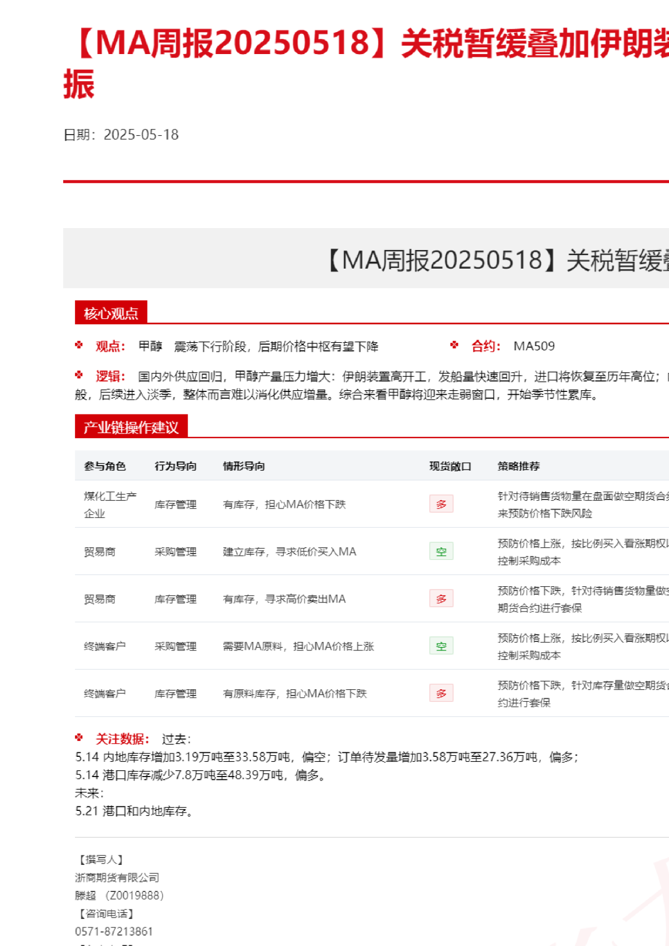
Task: Select the 核心观点 section tab
Action: click(111, 313)
